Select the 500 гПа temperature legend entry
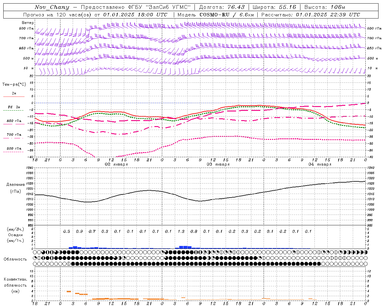 click(14, 149)
